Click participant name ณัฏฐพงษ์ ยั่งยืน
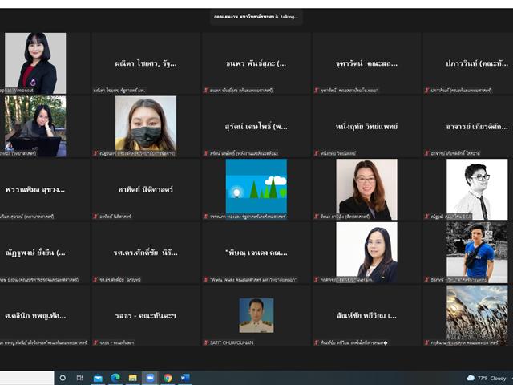 click(35, 253)
